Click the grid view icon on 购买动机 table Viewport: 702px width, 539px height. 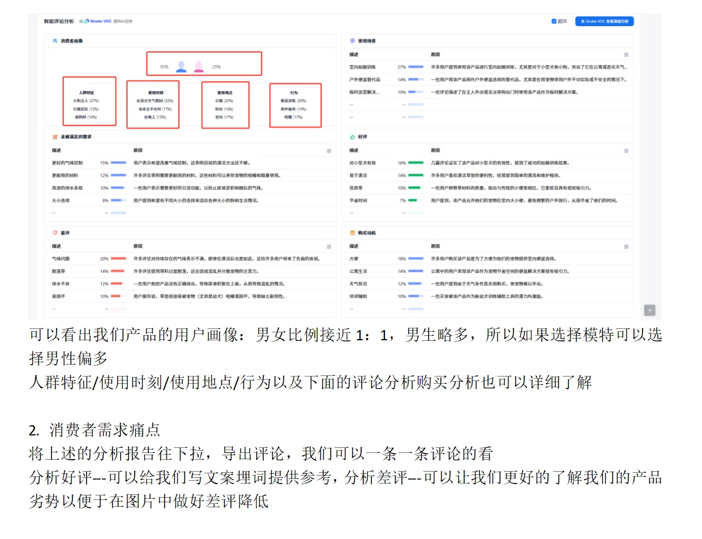pos(626,247)
